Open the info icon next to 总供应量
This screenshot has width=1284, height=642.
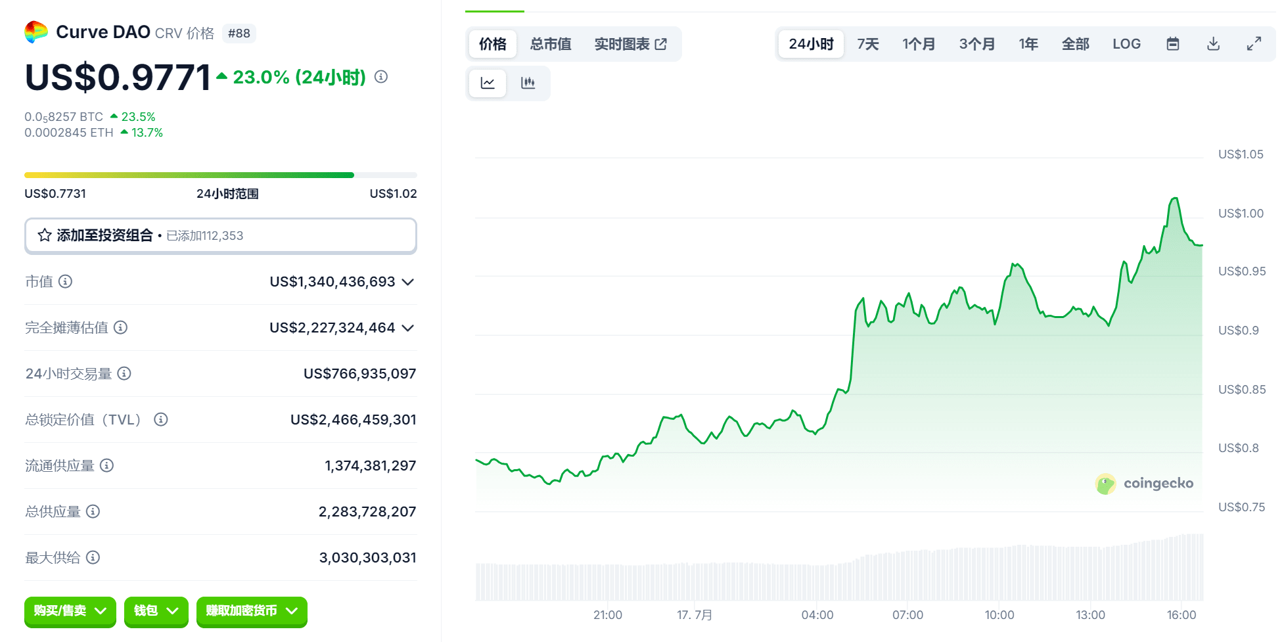[x=93, y=511]
